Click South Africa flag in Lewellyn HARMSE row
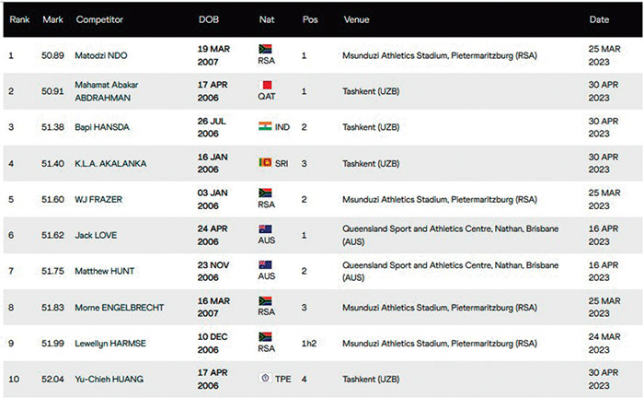 [x=265, y=336]
